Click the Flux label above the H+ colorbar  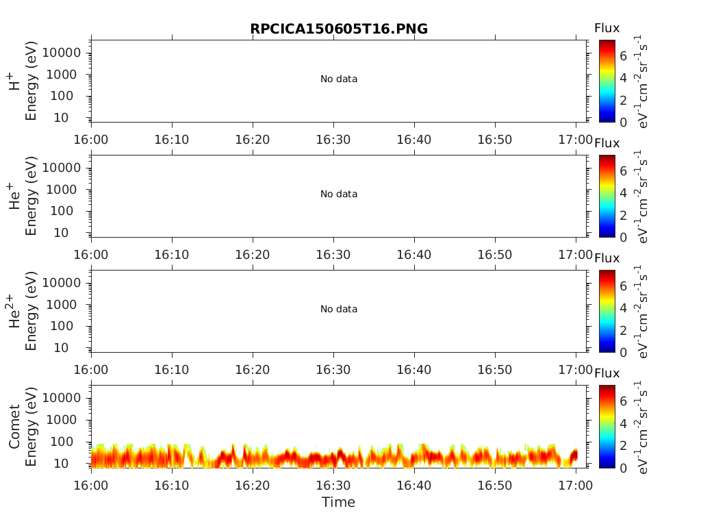click(x=607, y=28)
